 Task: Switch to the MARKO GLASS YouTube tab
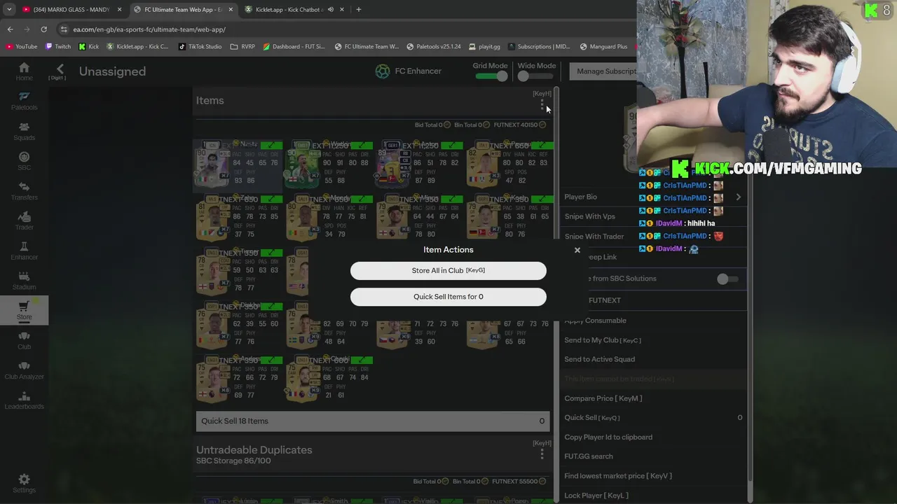[70, 10]
